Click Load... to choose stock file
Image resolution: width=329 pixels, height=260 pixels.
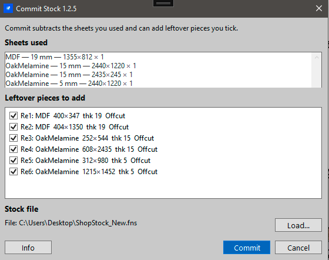[298, 225]
